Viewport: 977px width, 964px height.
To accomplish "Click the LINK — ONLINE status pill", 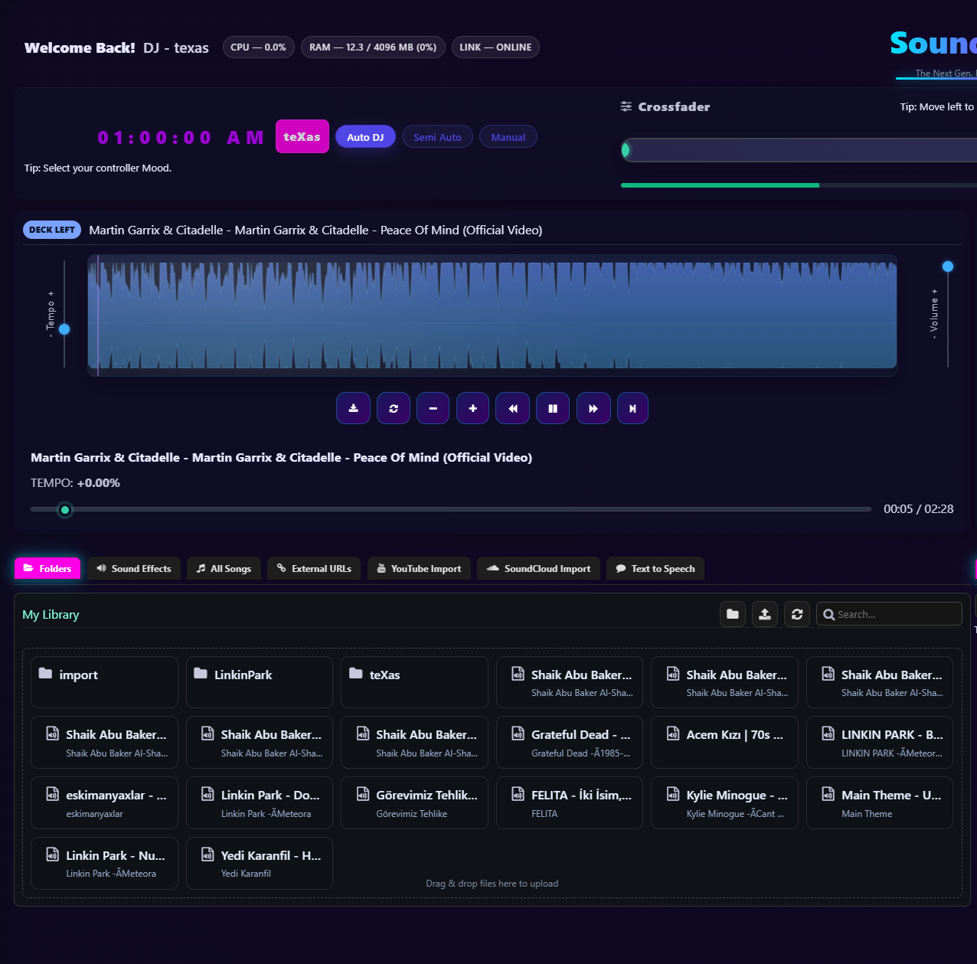I will coord(495,47).
